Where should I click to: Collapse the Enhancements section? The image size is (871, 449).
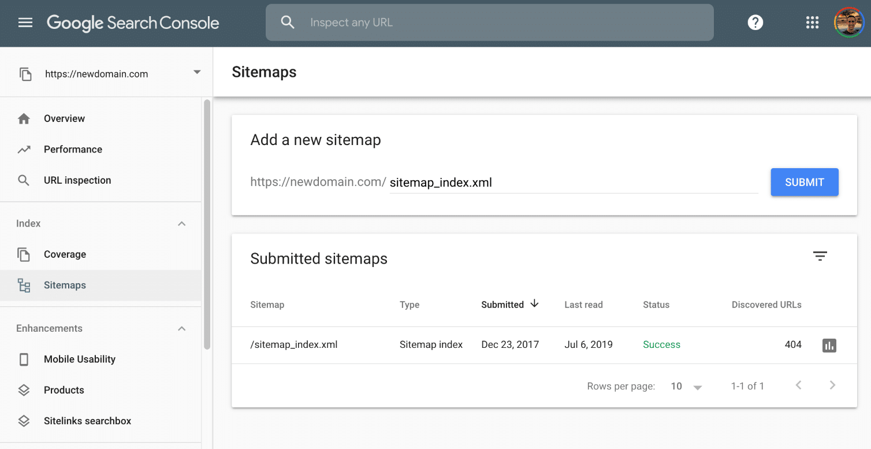(x=181, y=328)
